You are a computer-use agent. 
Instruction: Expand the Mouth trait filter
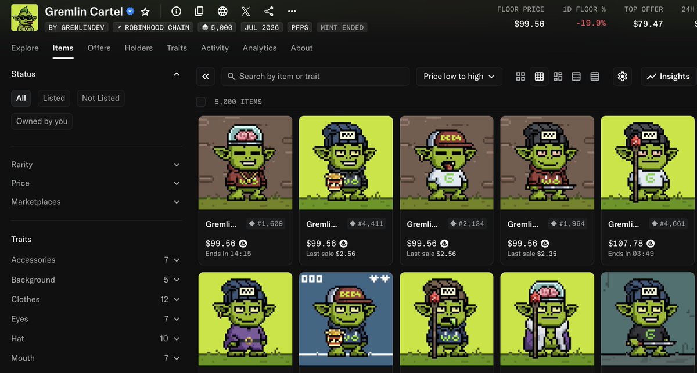96,358
